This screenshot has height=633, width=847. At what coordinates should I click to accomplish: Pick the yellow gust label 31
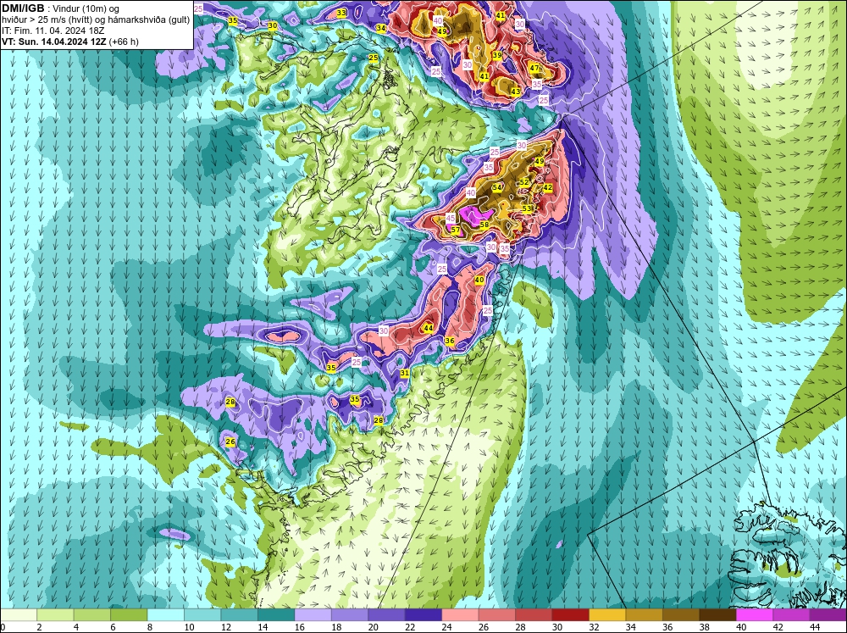pyautogui.click(x=405, y=373)
